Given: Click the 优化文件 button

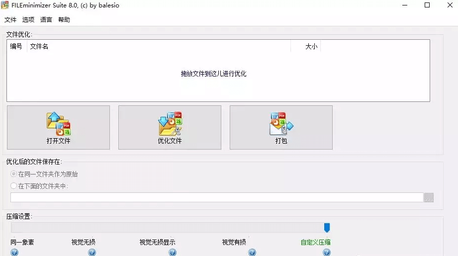Looking at the screenshot, I should tap(170, 128).
